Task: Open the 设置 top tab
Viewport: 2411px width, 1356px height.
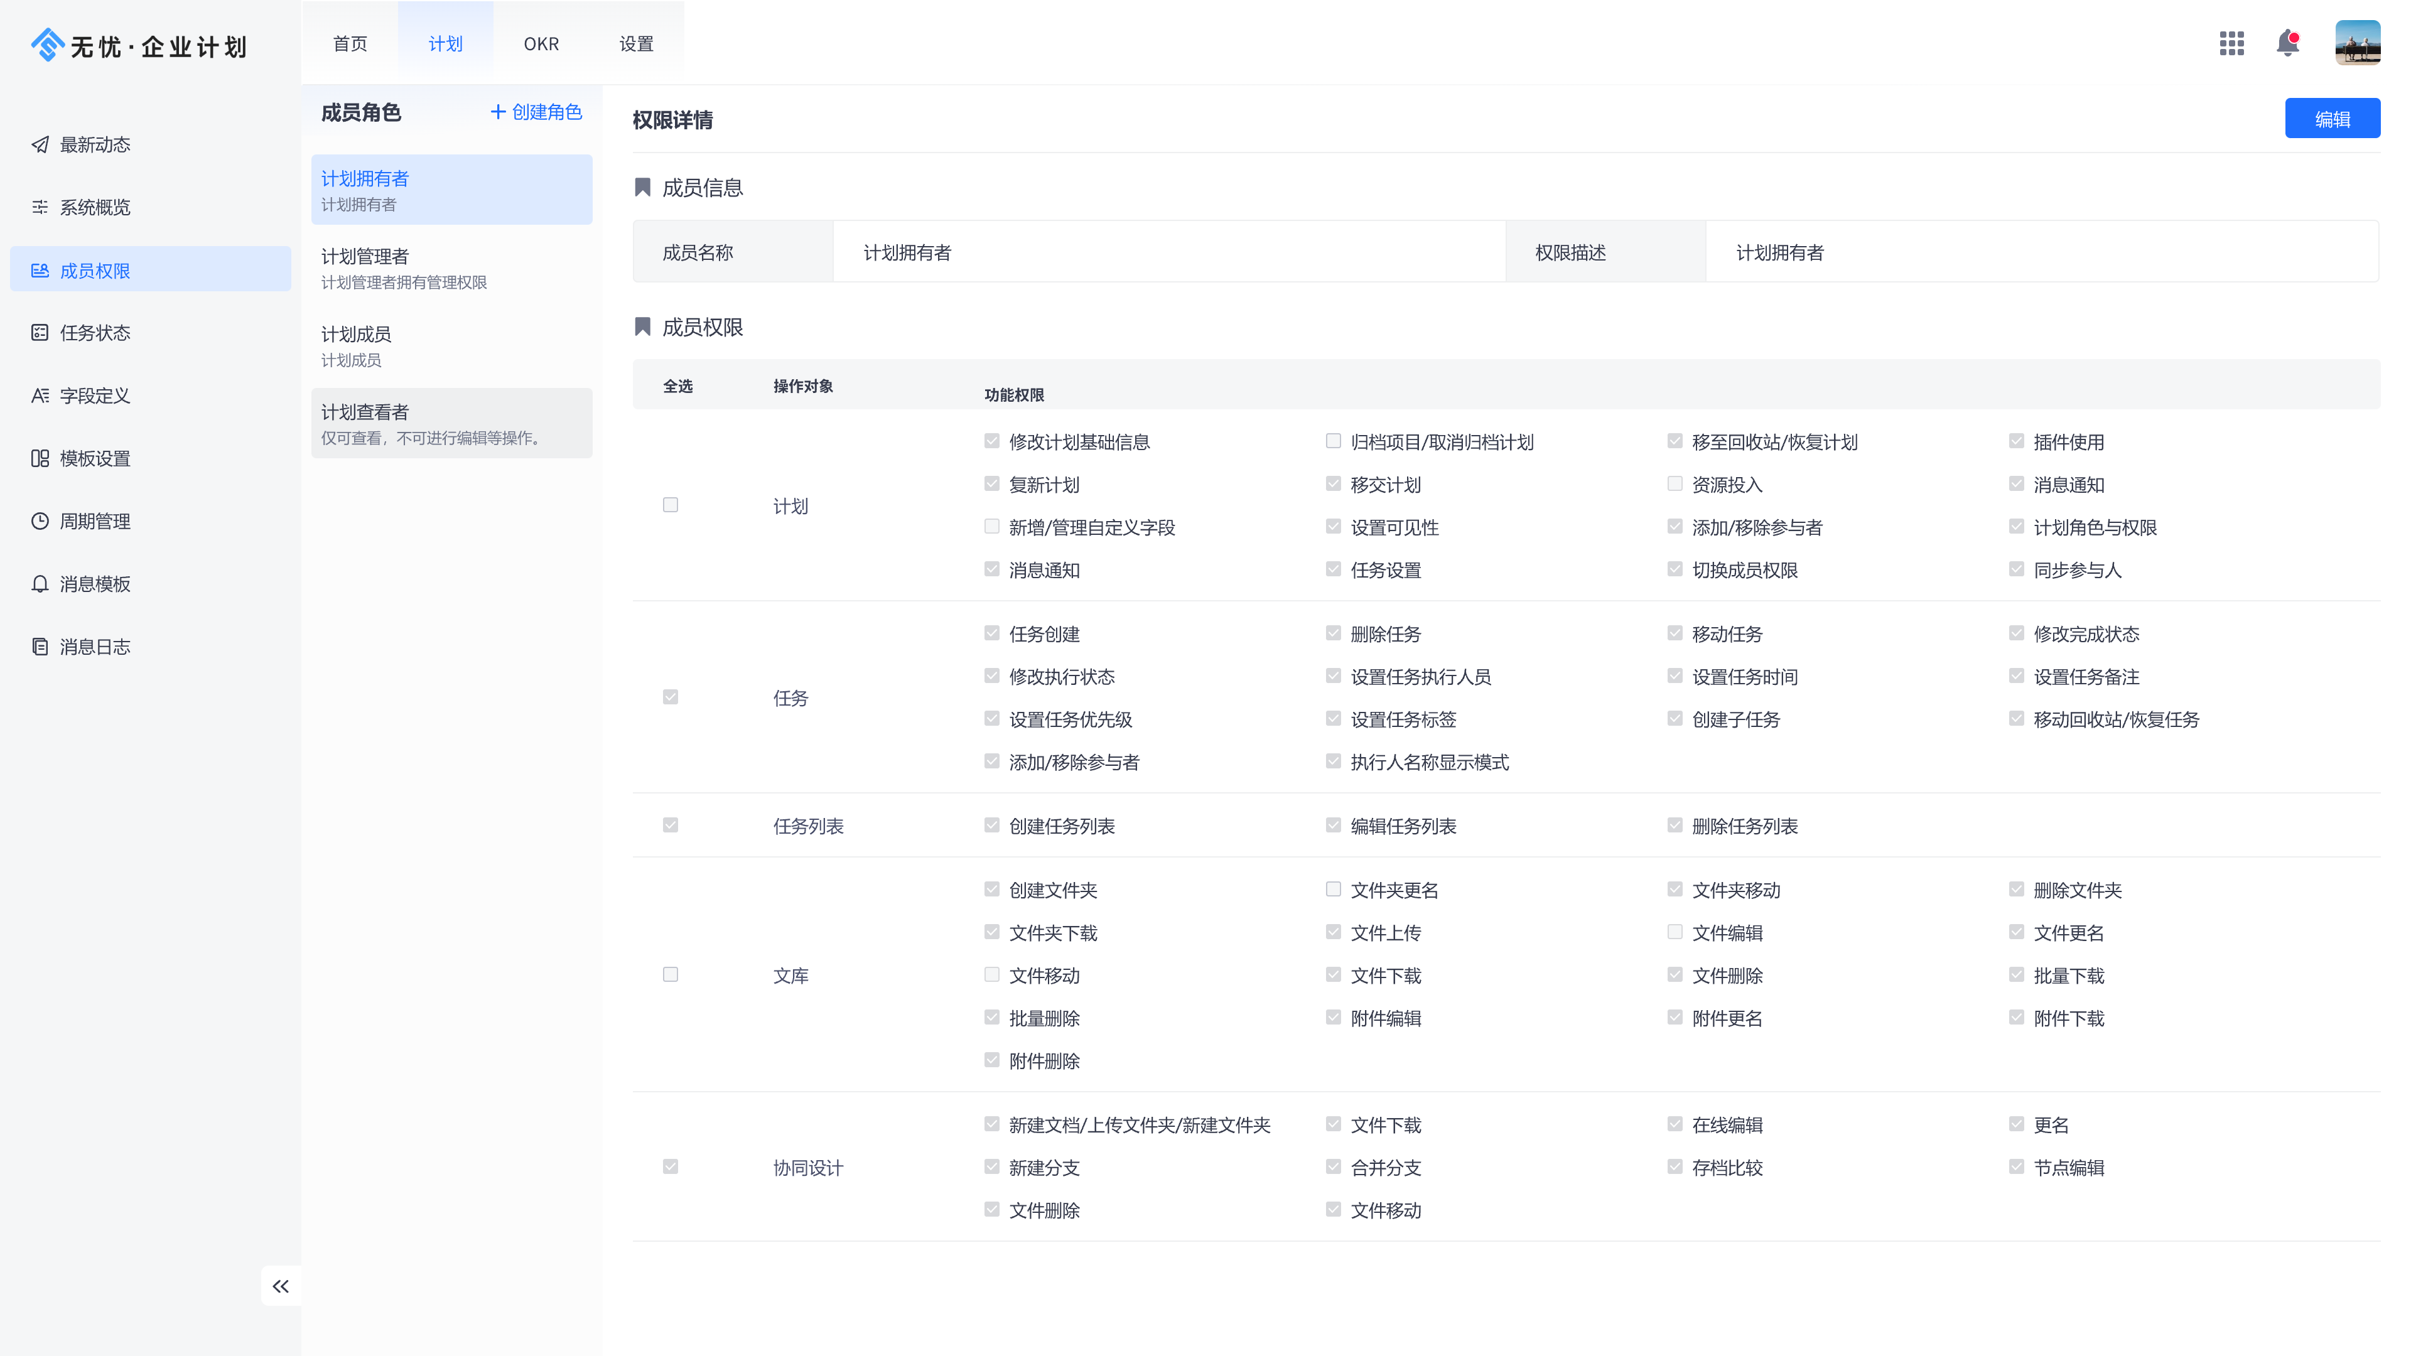Action: [x=637, y=44]
